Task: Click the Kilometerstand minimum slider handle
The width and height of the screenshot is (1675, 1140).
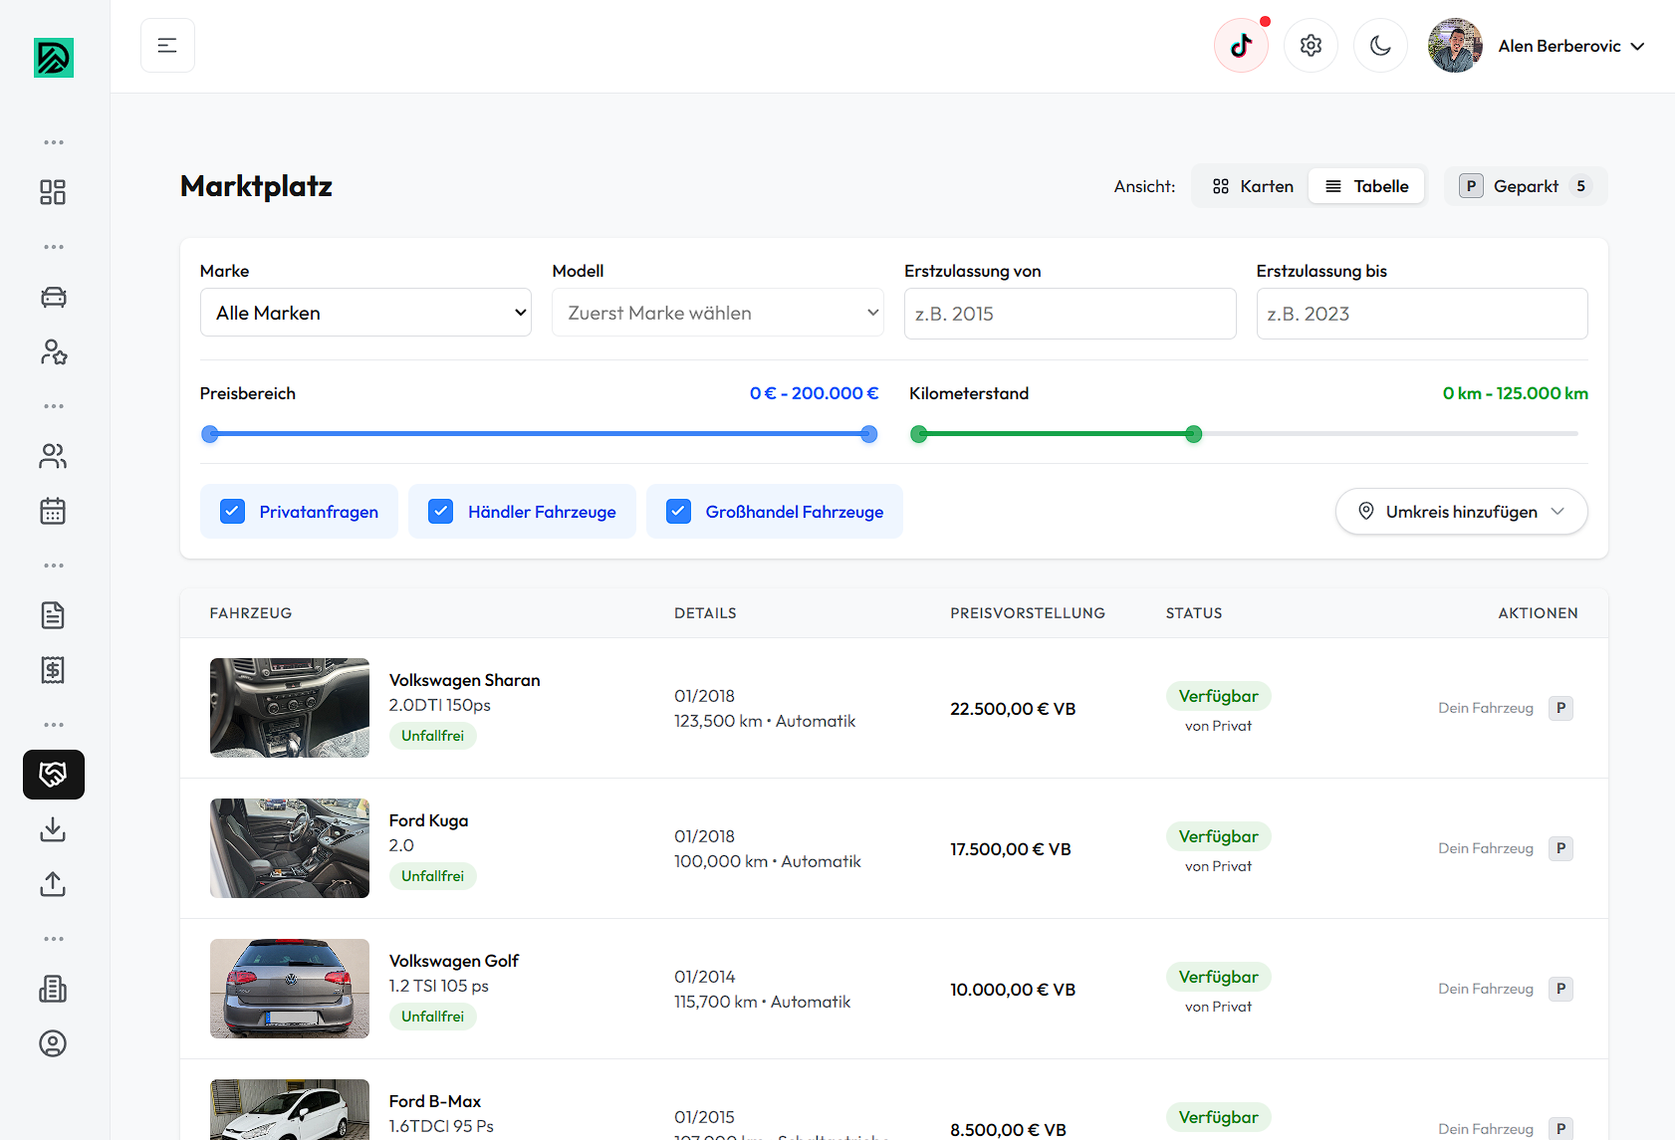Action: point(918,434)
